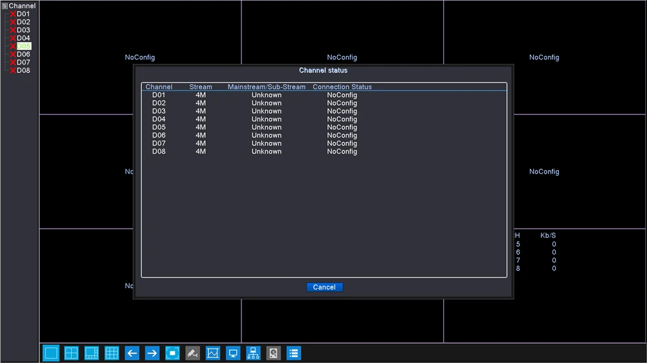Click the 4M stream value for D01
The width and height of the screenshot is (647, 363).
[201, 95]
